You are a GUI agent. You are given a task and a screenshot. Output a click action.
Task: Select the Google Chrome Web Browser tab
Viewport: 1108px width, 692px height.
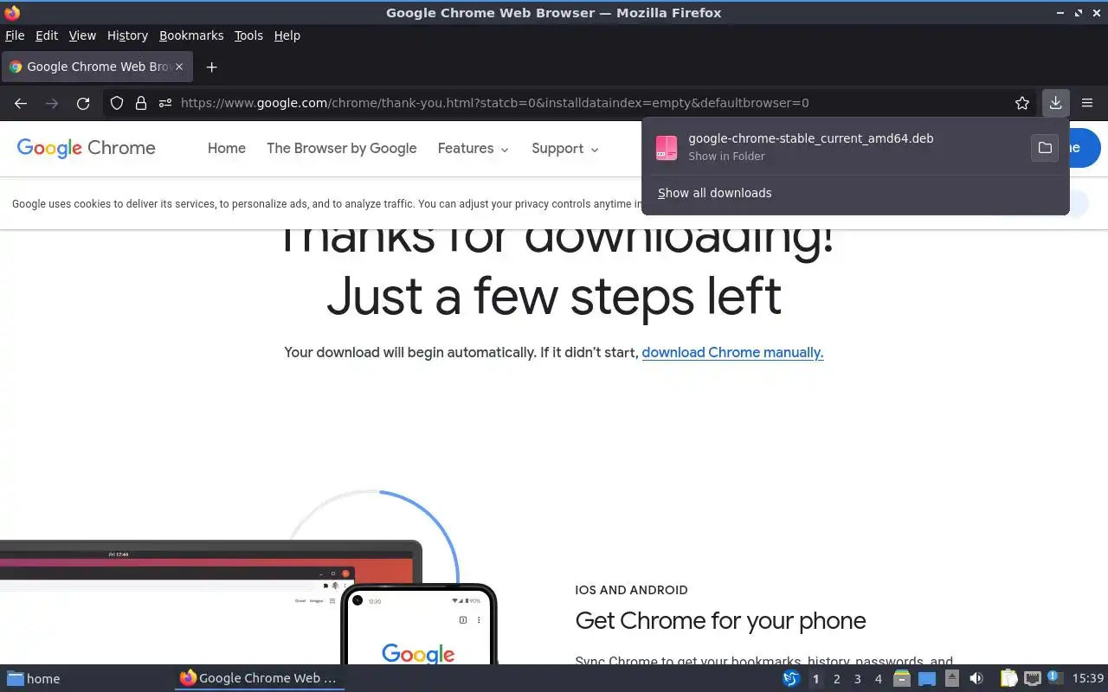click(x=97, y=67)
